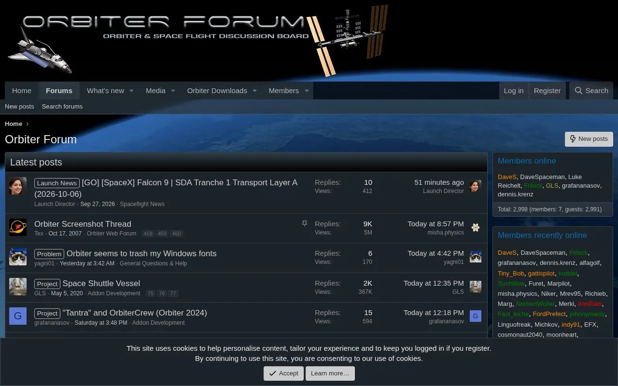The width and height of the screenshot is (618, 386).
Task: Click the Launch News prefix label
Action: coord(57,183)
